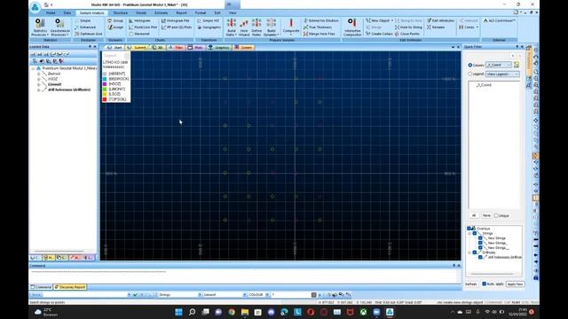This screenshot has height=319, width=568.
Task: Open the Histogram chart tool
Action: (140, 20)
